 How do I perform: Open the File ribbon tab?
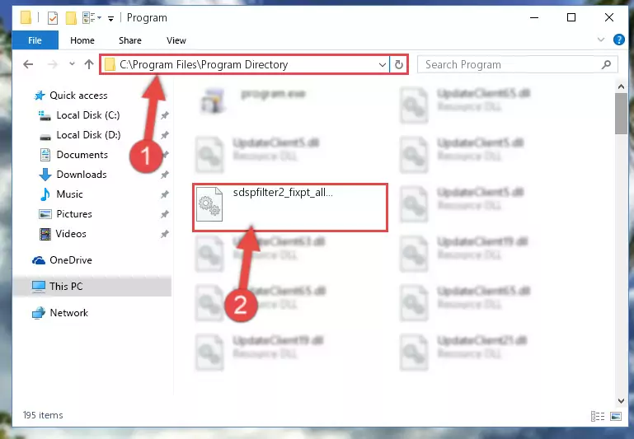pos(35,40)
